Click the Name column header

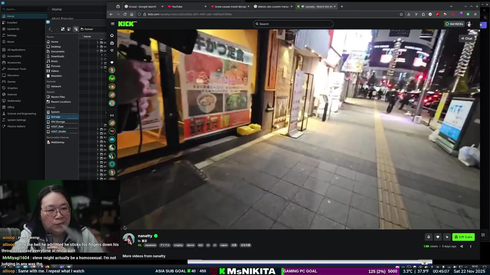click(87, 37)
